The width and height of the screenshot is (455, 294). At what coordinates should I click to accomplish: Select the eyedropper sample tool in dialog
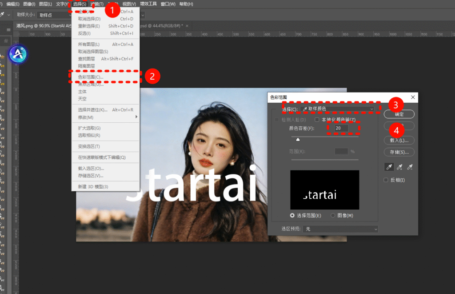tap(389, 167)
